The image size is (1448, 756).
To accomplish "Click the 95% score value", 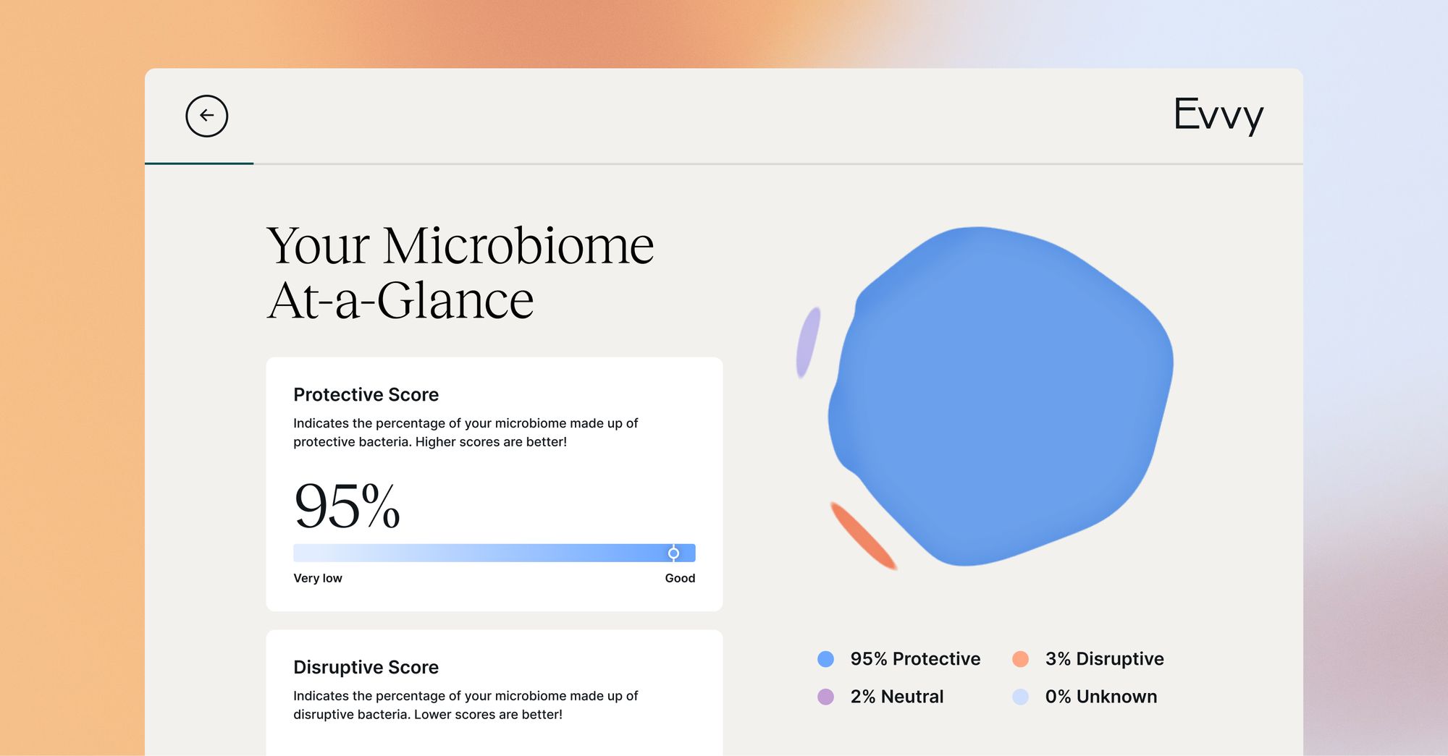I will coord(347,506).
